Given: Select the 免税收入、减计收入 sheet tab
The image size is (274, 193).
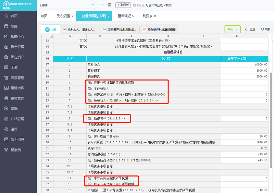Looking at the screenshot, I should 80,29.
